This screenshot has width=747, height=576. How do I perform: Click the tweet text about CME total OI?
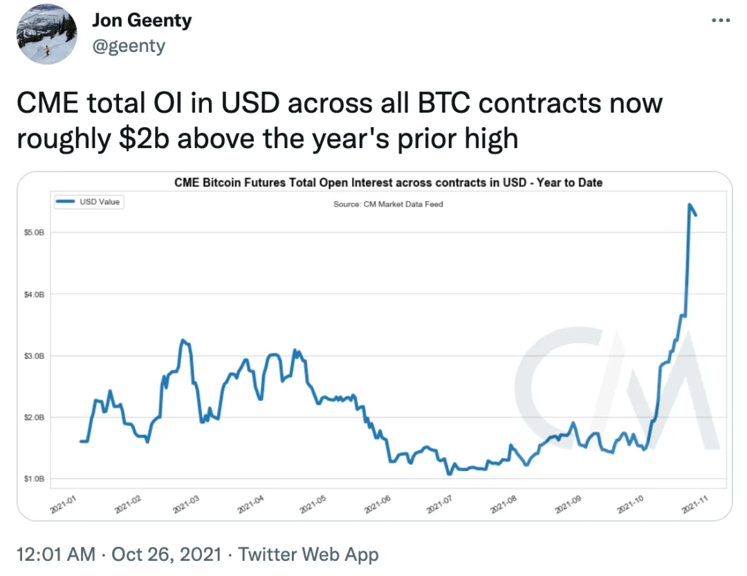click(339, 120)
